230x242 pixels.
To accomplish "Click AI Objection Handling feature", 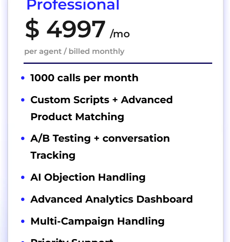I will pyautogui.click(x=88, y=177).
